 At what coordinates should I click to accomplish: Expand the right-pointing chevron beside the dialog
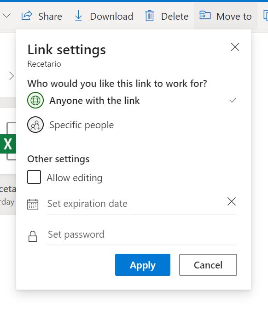pos(12,76)
